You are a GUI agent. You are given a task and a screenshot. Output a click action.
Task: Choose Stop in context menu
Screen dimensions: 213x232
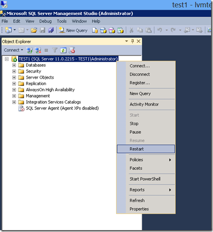146,124
